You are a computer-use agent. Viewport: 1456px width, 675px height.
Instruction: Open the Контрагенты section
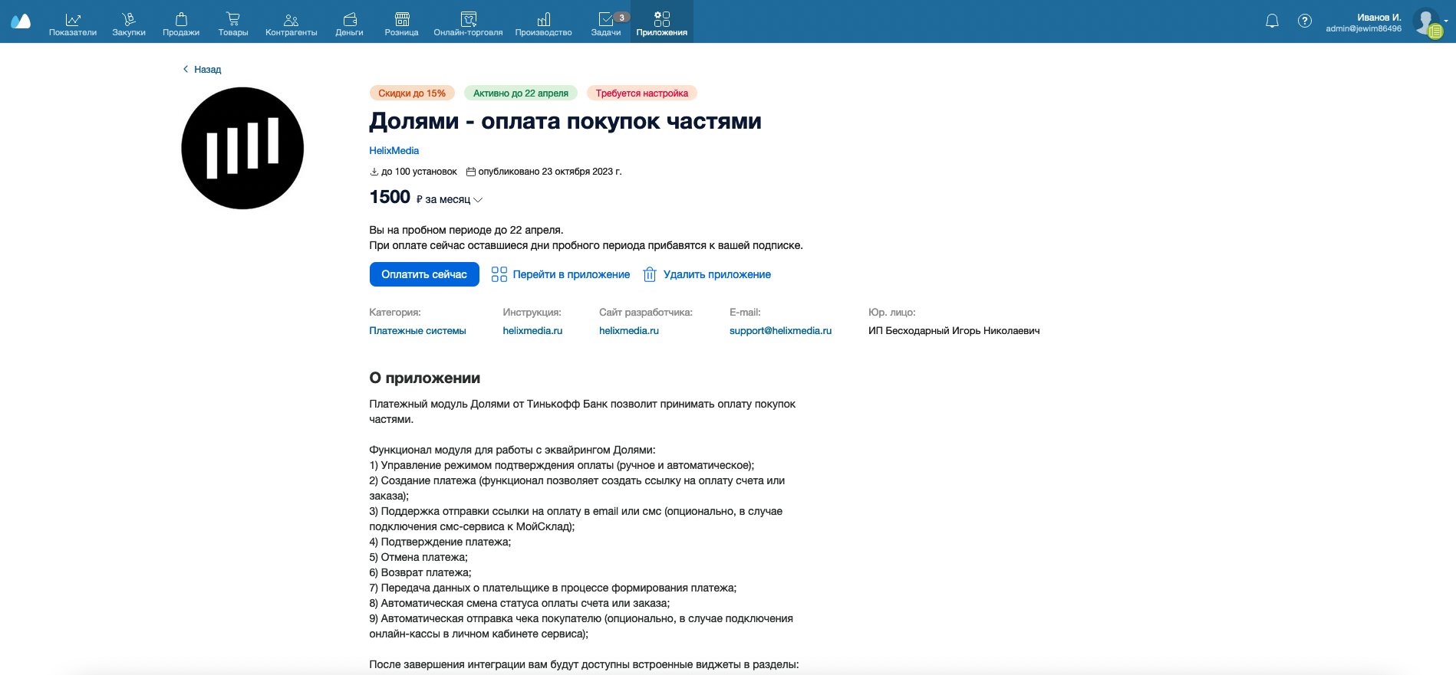tap(292, 24)
